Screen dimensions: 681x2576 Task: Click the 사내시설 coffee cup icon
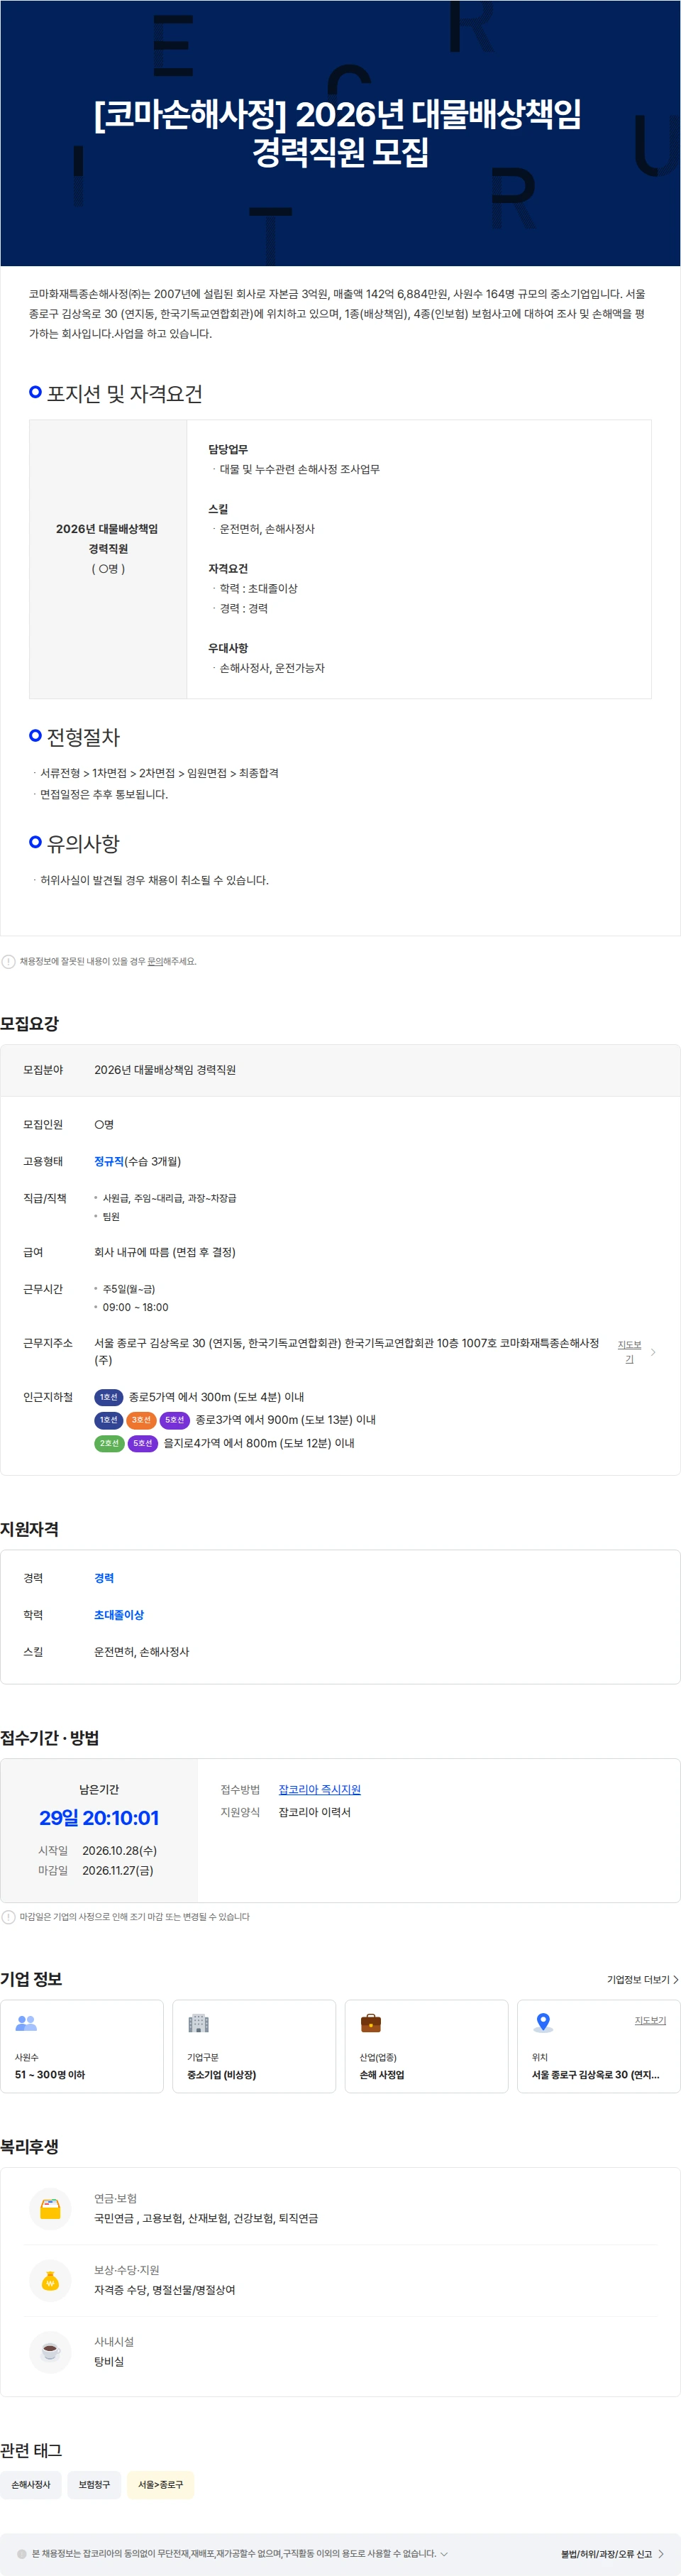50,2352
